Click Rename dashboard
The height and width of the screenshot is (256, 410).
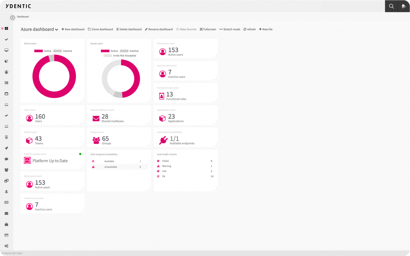tap(159, 29)
